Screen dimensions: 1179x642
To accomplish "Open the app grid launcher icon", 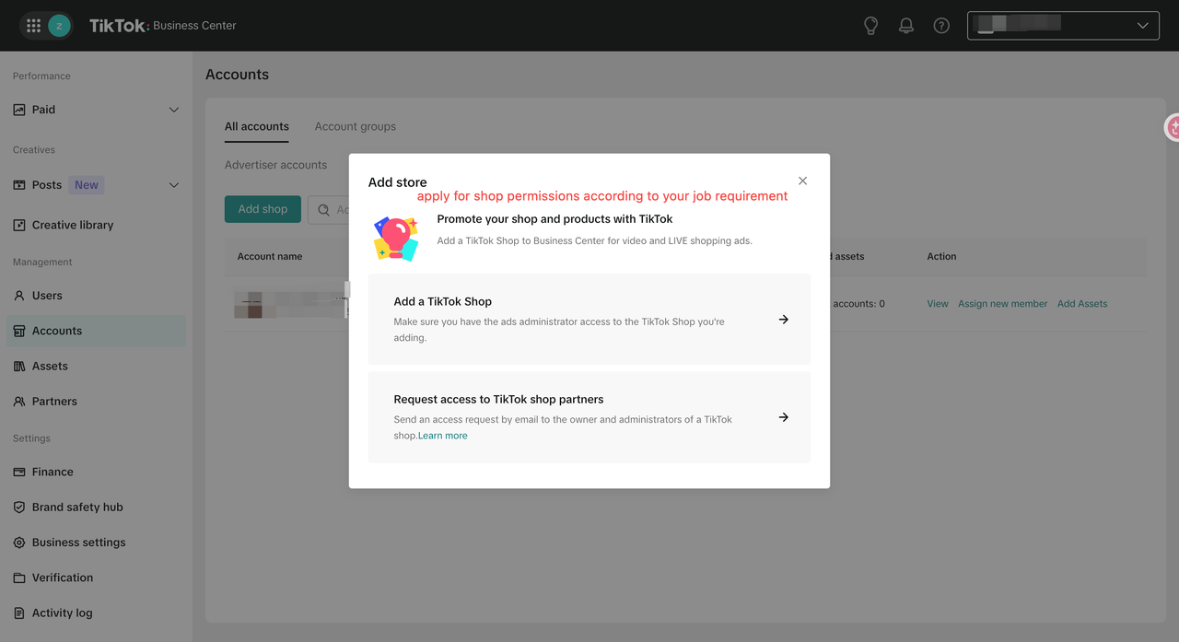I will click(33, 26).
